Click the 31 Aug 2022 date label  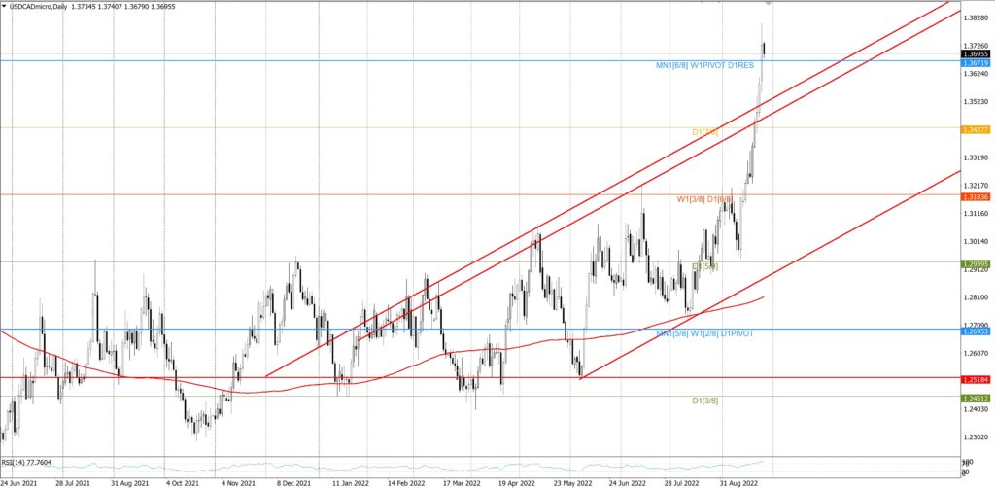tap(738, 481)
